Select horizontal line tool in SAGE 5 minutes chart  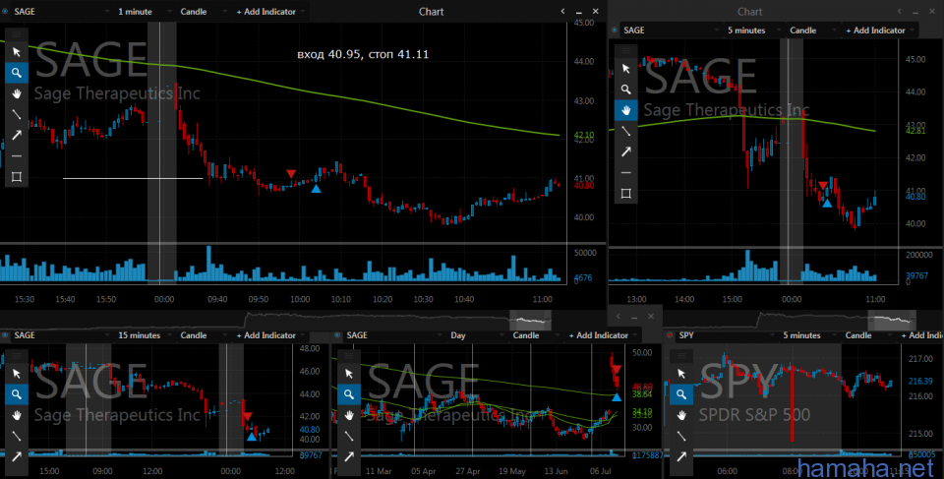[x=626, y=172]
